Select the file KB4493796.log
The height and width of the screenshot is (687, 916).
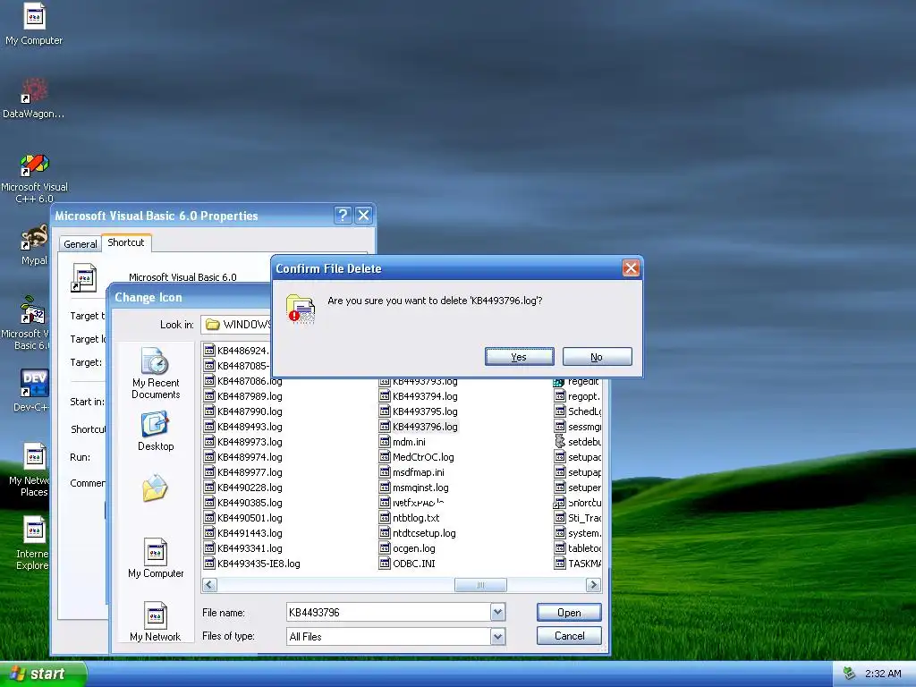pos(419,427)
